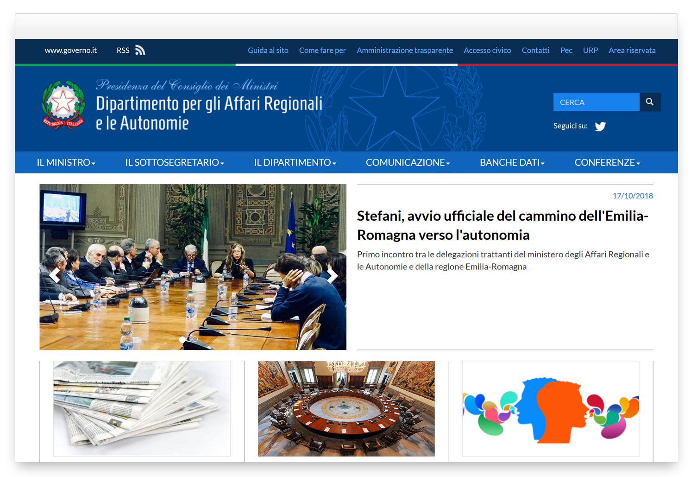
Task: Expand the IL DIPARTIMENTO menu
Action: (295, 163)
